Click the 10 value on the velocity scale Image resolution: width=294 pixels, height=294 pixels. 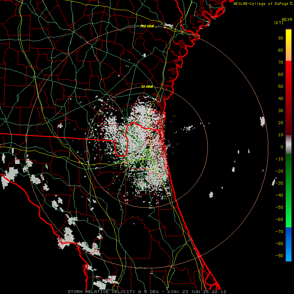tap(281, 135)
